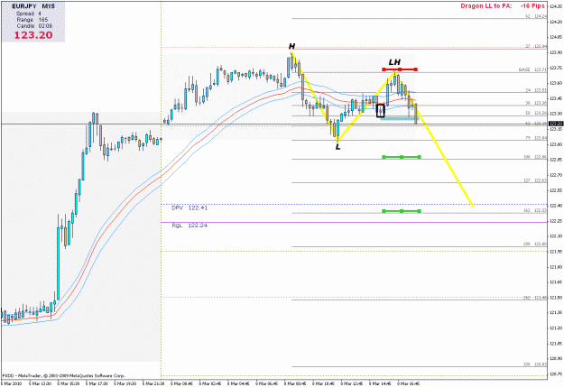Select the red line under LH
Screen dimensions: 564x387
[x=400, y=69]
